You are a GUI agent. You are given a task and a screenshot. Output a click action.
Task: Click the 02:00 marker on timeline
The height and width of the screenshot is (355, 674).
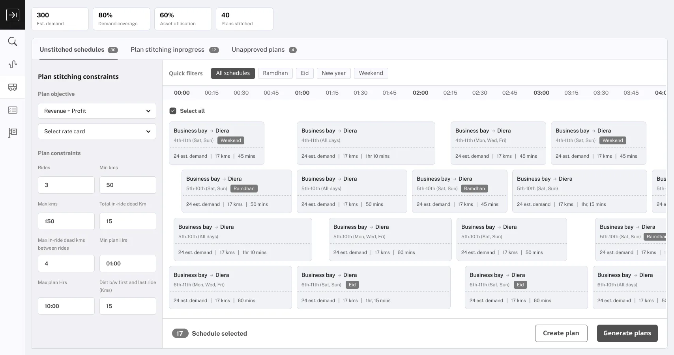click(420, 93)
